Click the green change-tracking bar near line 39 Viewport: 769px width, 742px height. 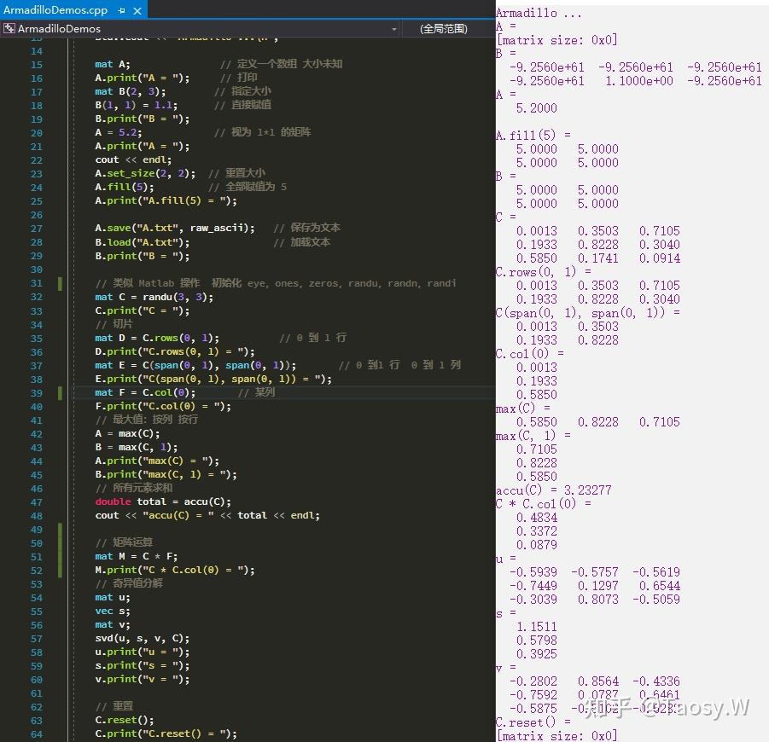[59, 392]
